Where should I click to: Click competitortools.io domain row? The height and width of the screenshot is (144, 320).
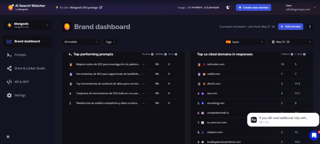pos(252,113)
